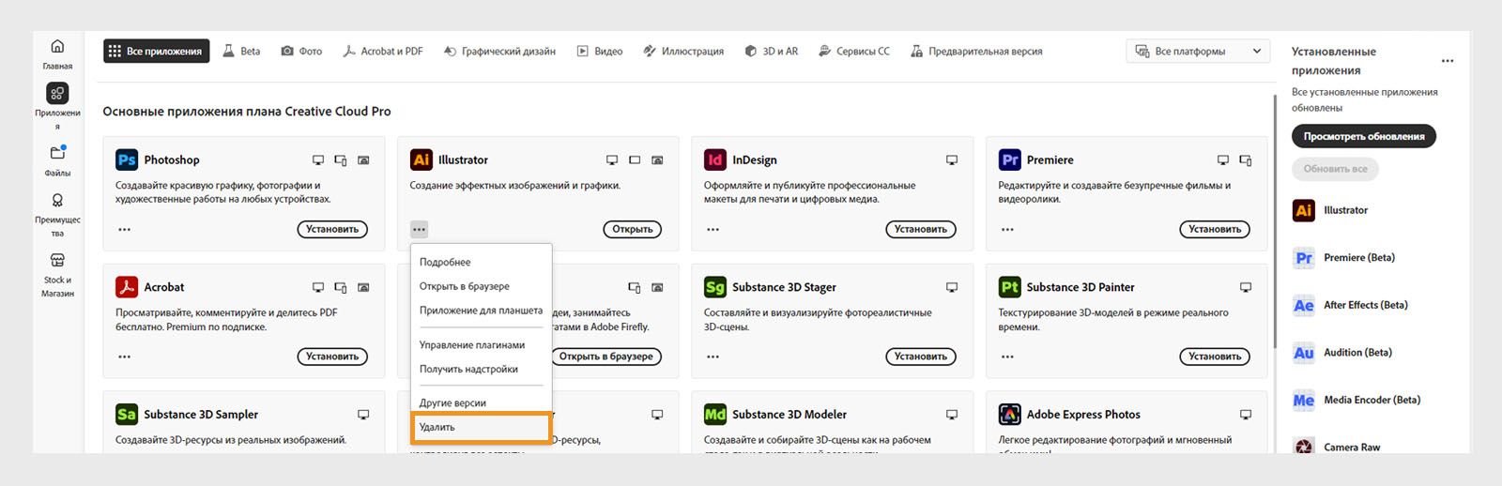Switch to the Иллюстрация tab
1502x486 pixels.
pos(683,52)
